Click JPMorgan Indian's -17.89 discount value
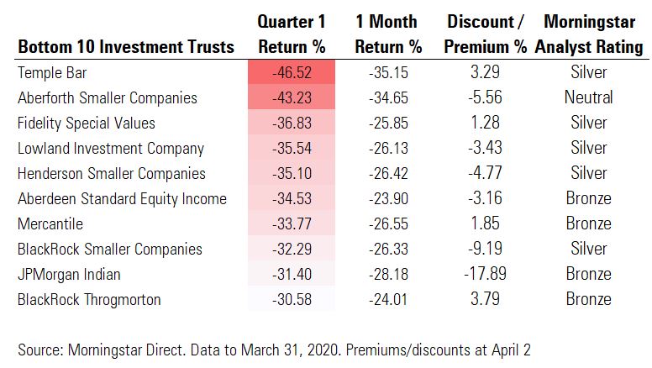The image size is (652, 368). click(486, 274)
